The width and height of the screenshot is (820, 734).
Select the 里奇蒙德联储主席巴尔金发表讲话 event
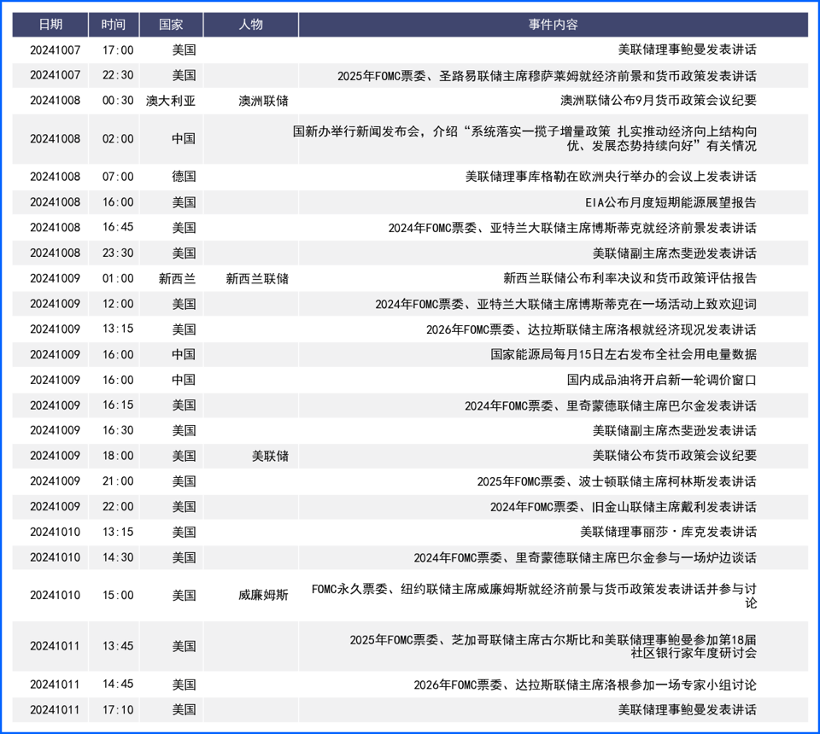[610, 405]
